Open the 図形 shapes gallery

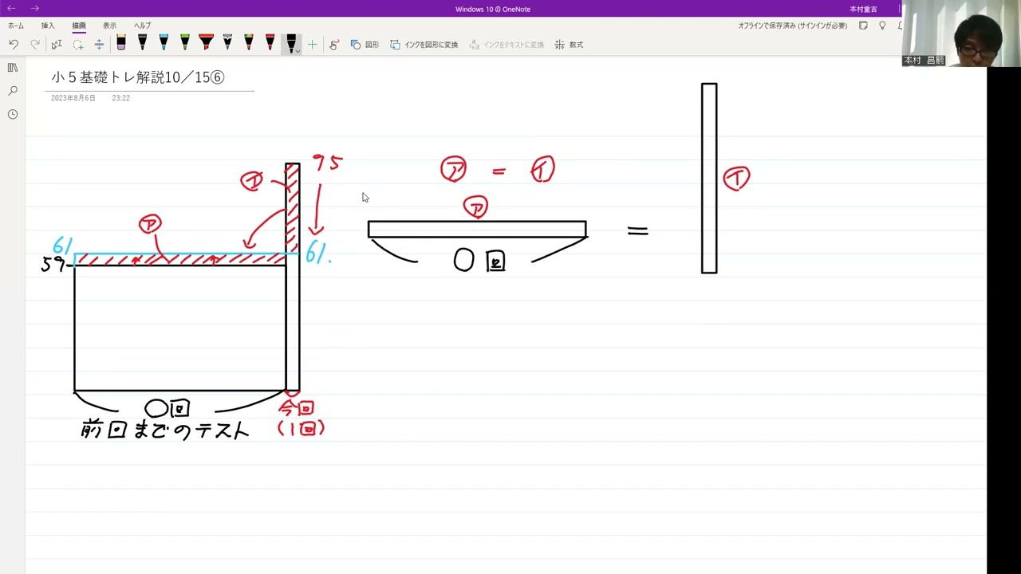[365, 45]
